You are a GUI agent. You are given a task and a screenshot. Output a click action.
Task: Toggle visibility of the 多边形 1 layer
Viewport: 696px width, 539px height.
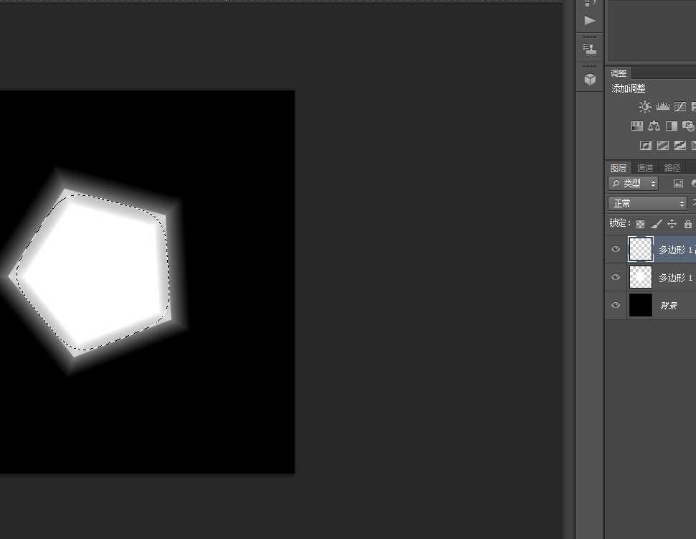point(616,277)
